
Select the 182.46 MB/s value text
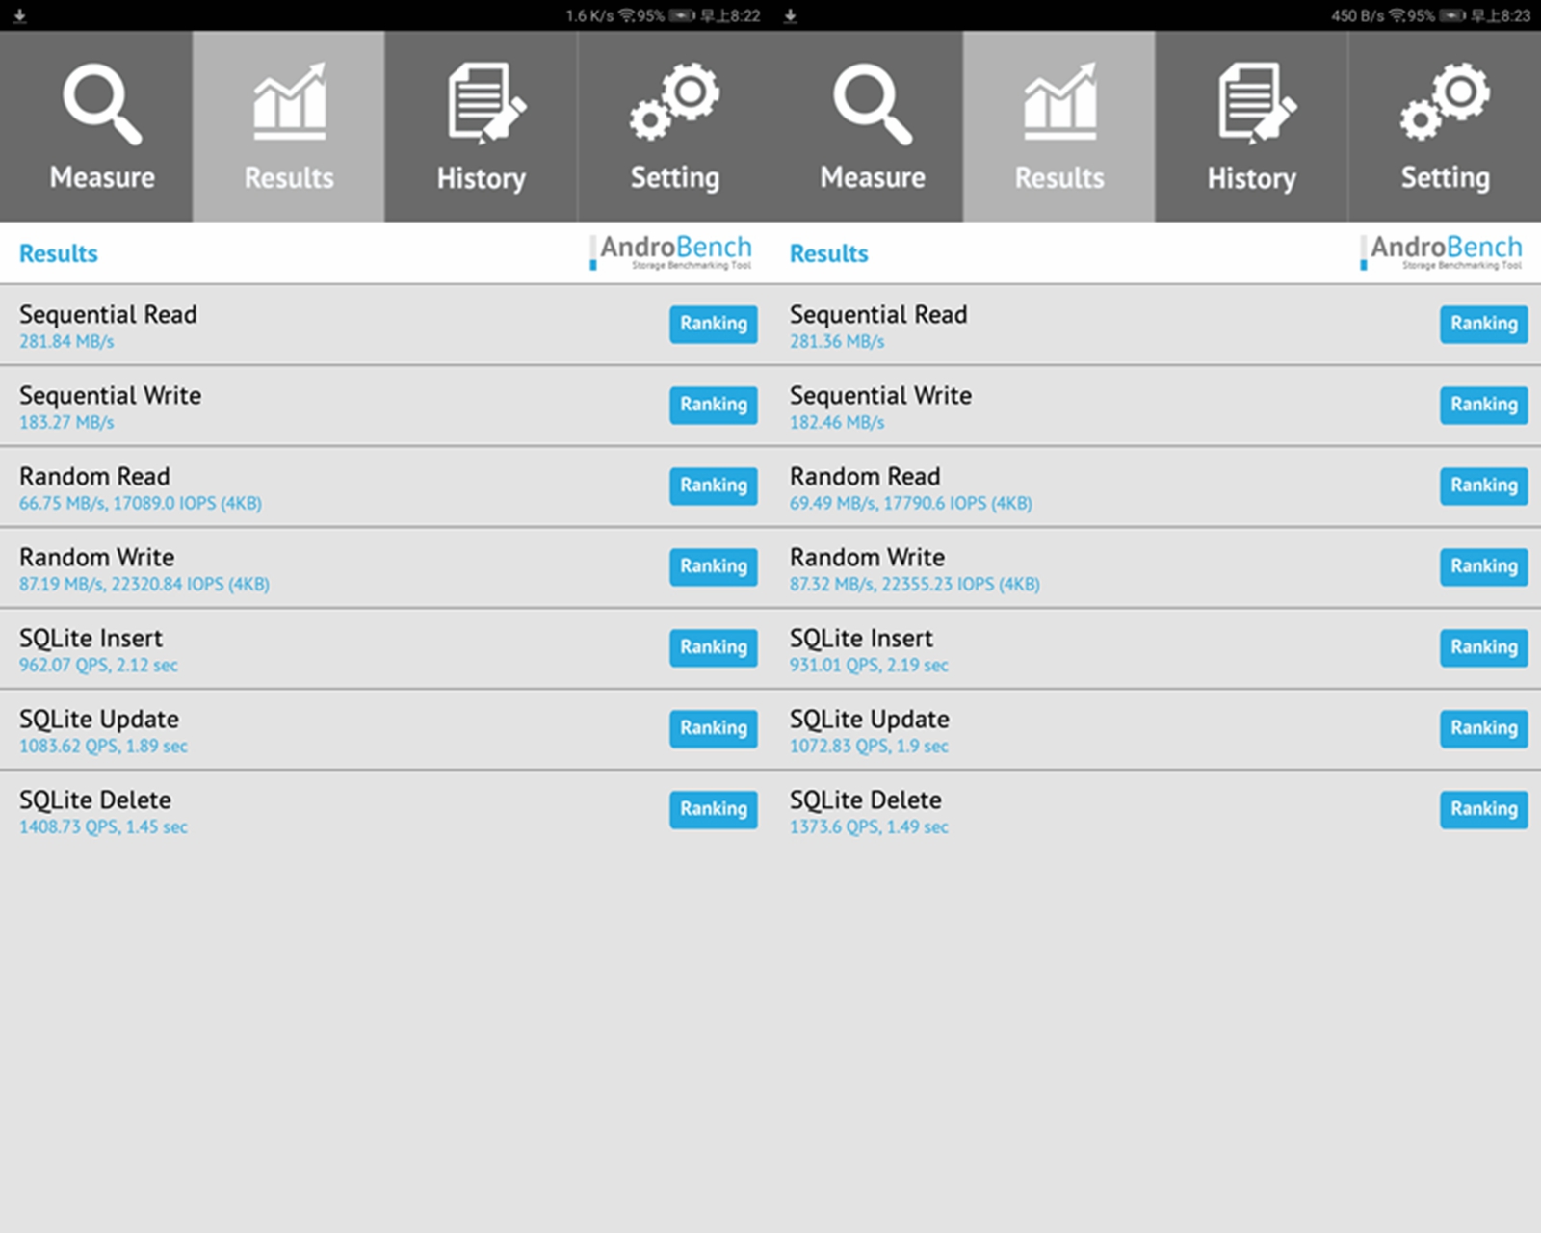point(837,422)
